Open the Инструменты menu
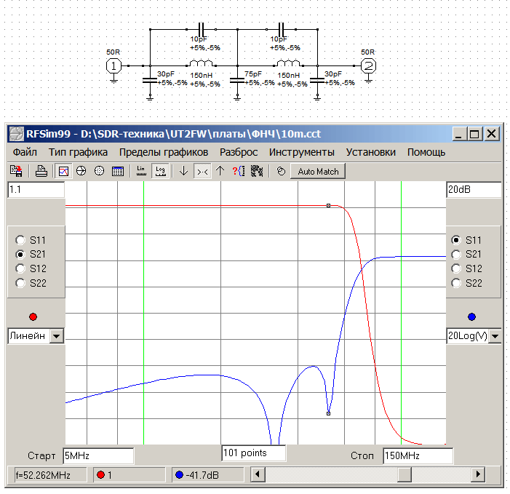This screenshot has width=510, height=494. pyautogui.click(x=301, y=152)
